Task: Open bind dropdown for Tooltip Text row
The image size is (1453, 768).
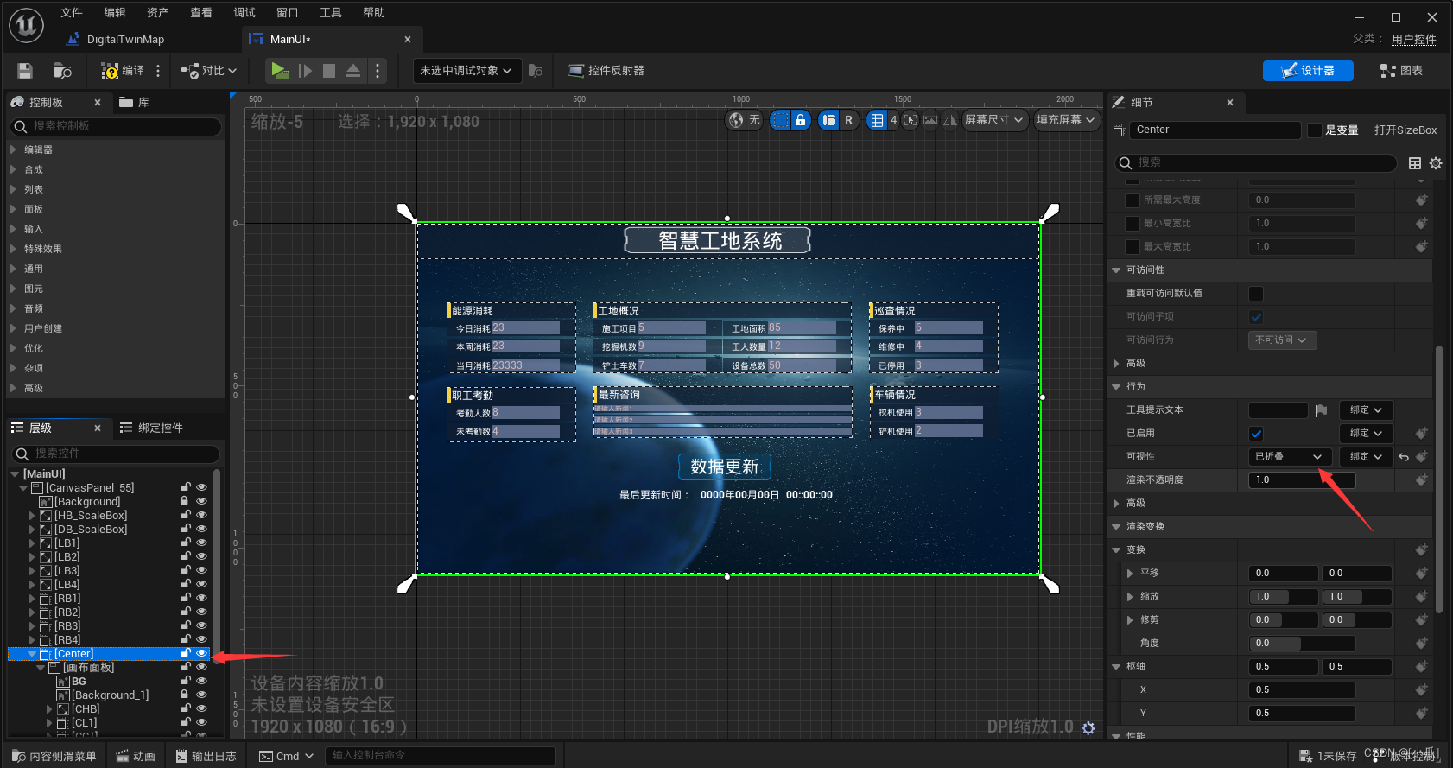Action: (x=1366, y=410)
